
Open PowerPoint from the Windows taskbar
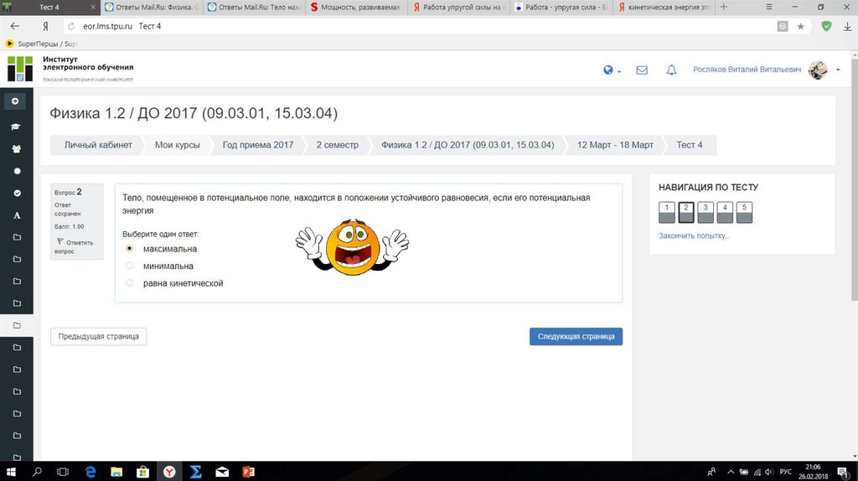pyautogui.click(x=247, y=472)
